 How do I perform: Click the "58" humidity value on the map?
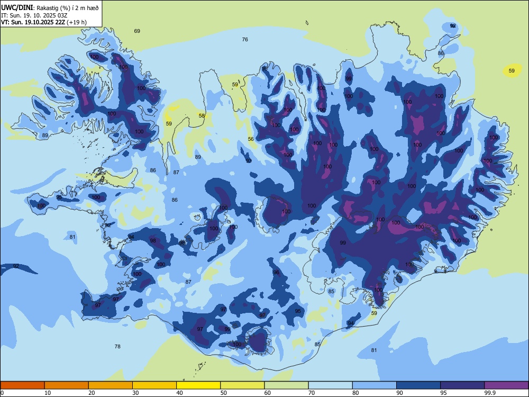point(202,115)
